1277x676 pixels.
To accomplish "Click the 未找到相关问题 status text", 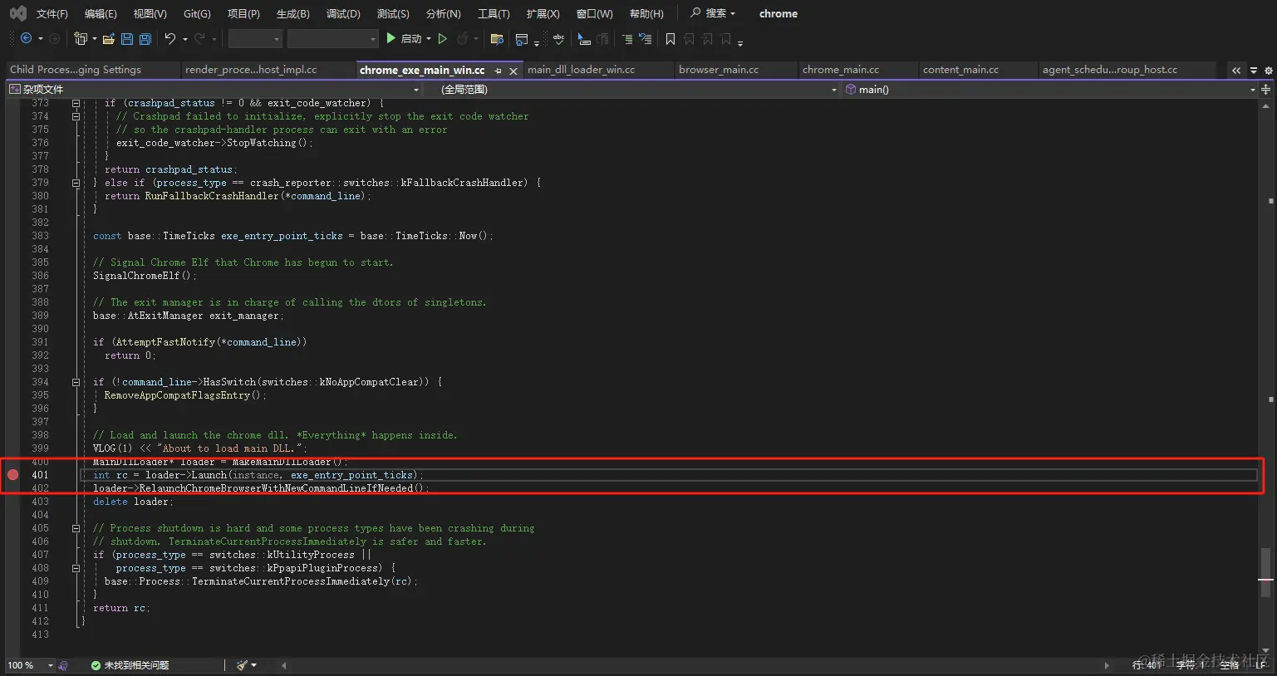I will pos(136,665).
